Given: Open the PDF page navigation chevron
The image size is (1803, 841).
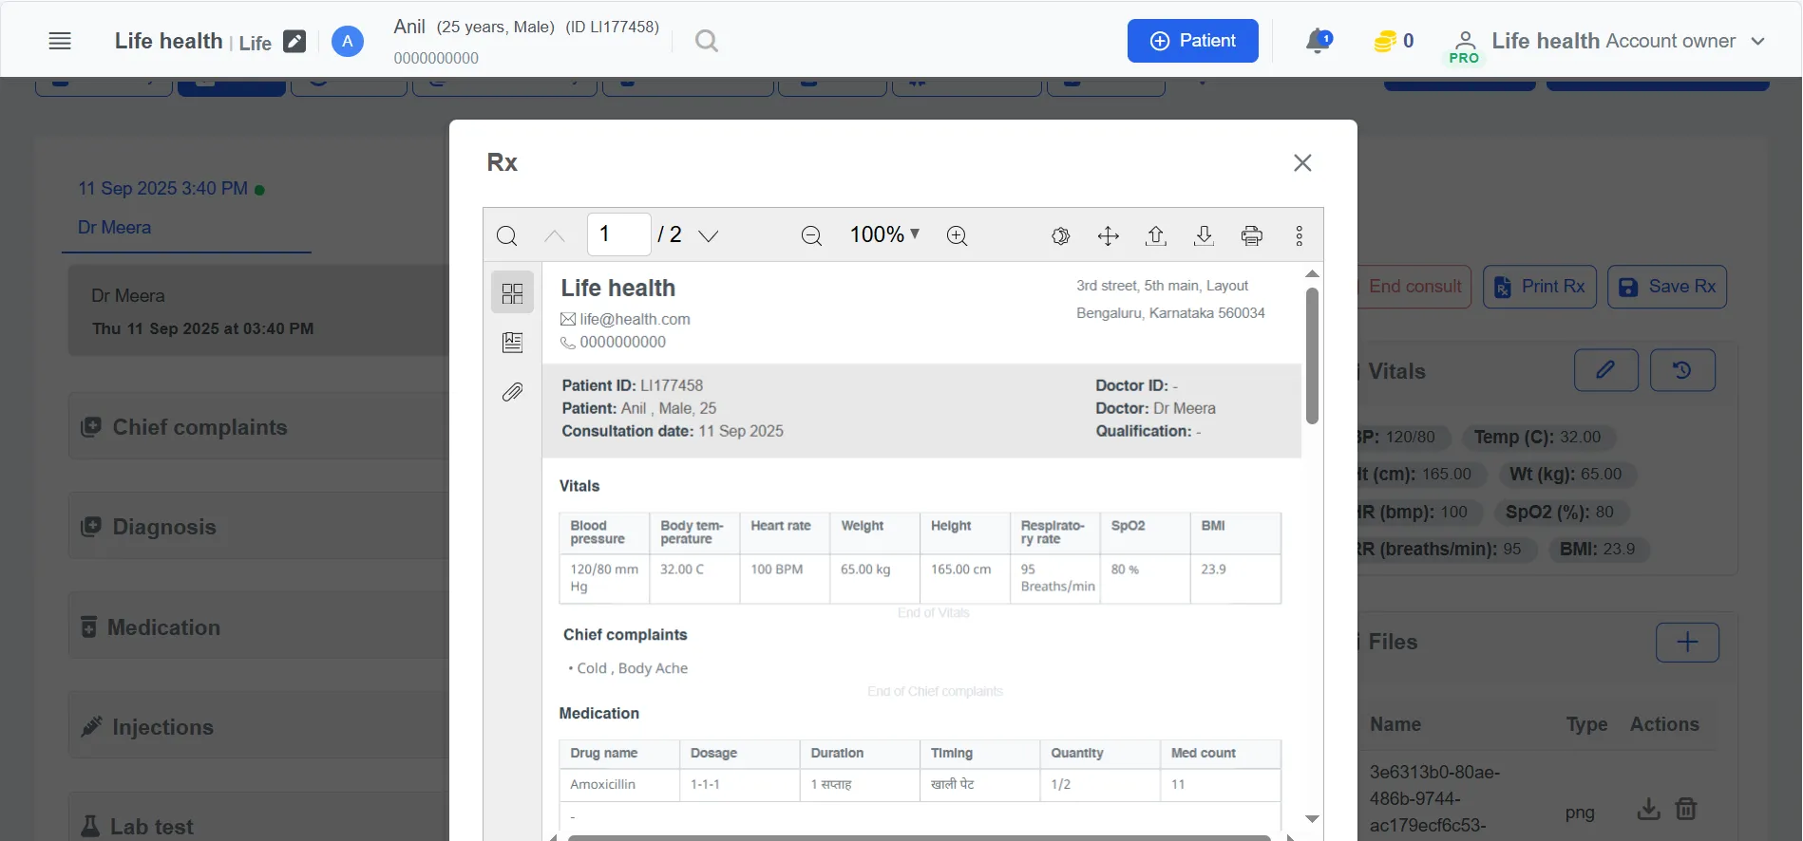Looking at the screenshot, I should click(709, 235).
